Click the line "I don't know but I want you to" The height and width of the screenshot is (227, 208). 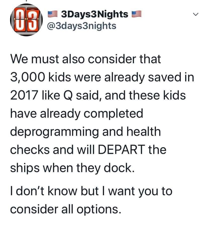(x=91, y=191)
